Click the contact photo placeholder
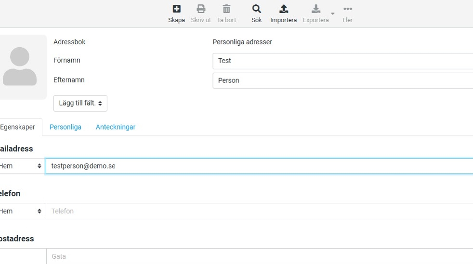Screen dimensions: 473x264 coord(20,67)
